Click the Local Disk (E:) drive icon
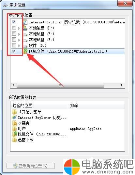Viewport: 135px width, 175px height. tap(25, 34)
